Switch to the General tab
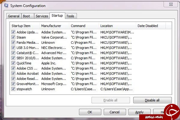Image resolution: width=180 pixels, height=120 pixels. tap(14, 16)
